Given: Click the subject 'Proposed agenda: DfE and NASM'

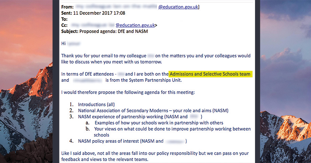Looking at the screenshot, I should click(x=114, y=31).
